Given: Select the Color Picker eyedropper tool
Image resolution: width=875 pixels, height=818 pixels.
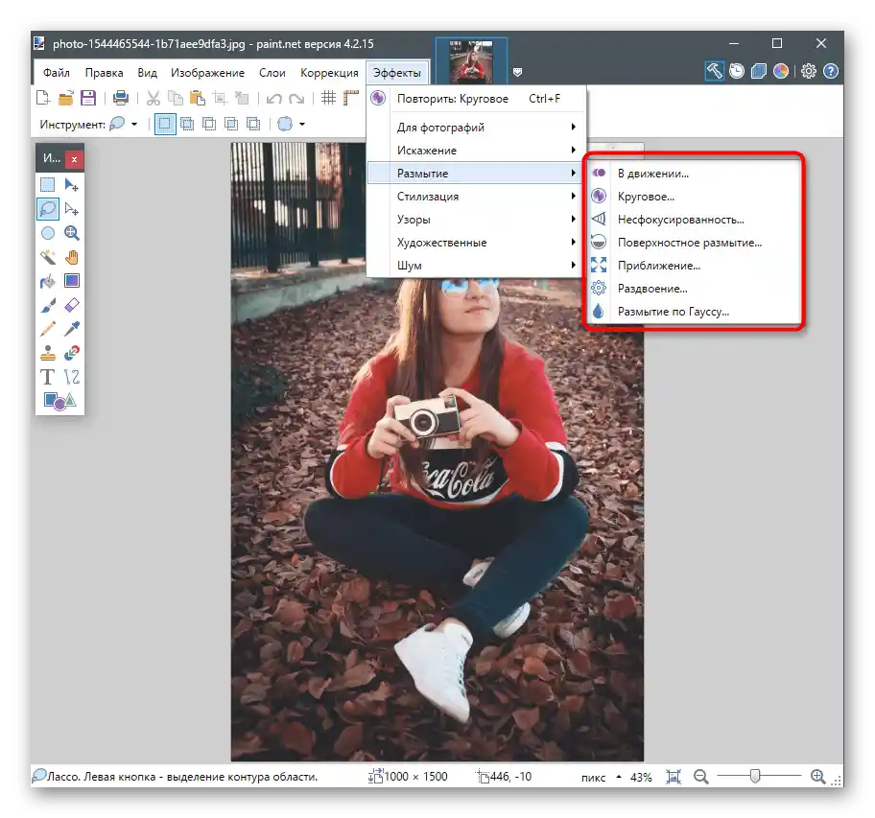Looking at the screenshot, I should coord(71,329).
